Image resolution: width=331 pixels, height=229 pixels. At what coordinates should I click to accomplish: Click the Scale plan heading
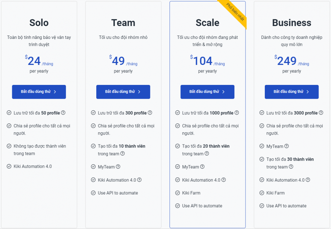coord(207,23)
